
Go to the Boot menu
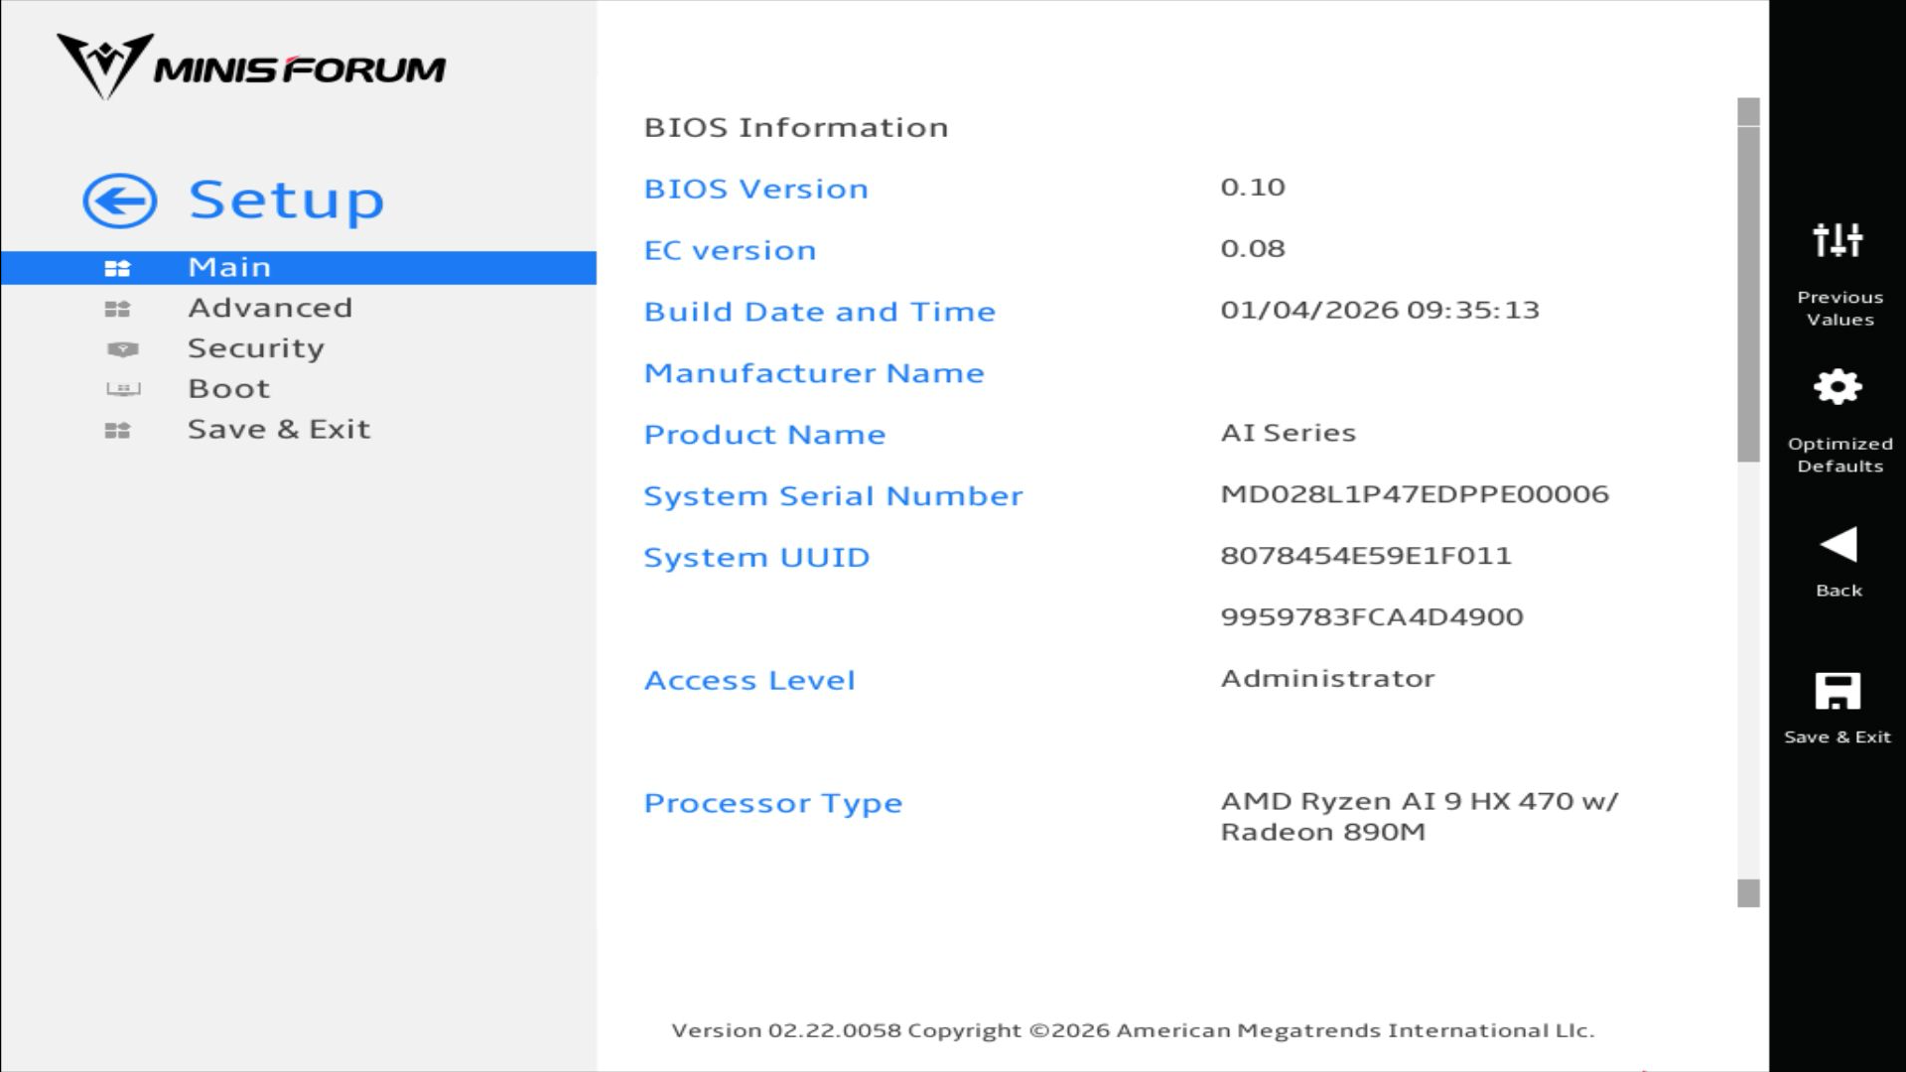click(x=228, y=389)
